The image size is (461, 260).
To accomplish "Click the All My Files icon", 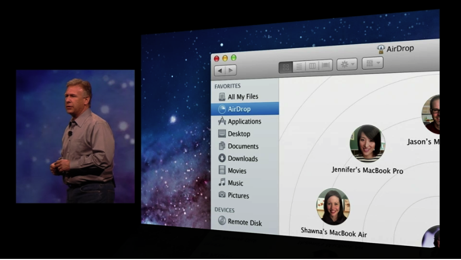I will [222, 96].
